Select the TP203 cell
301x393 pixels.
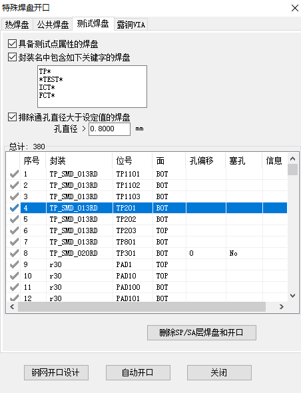click(x=133, y=230)
